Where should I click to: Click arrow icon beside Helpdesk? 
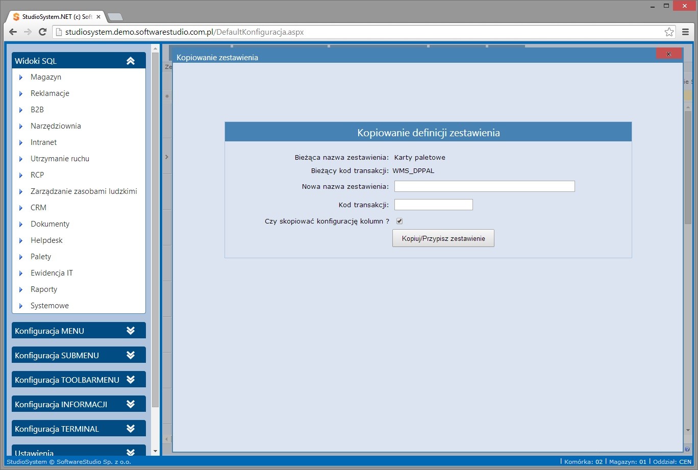(x=21, y=240)
